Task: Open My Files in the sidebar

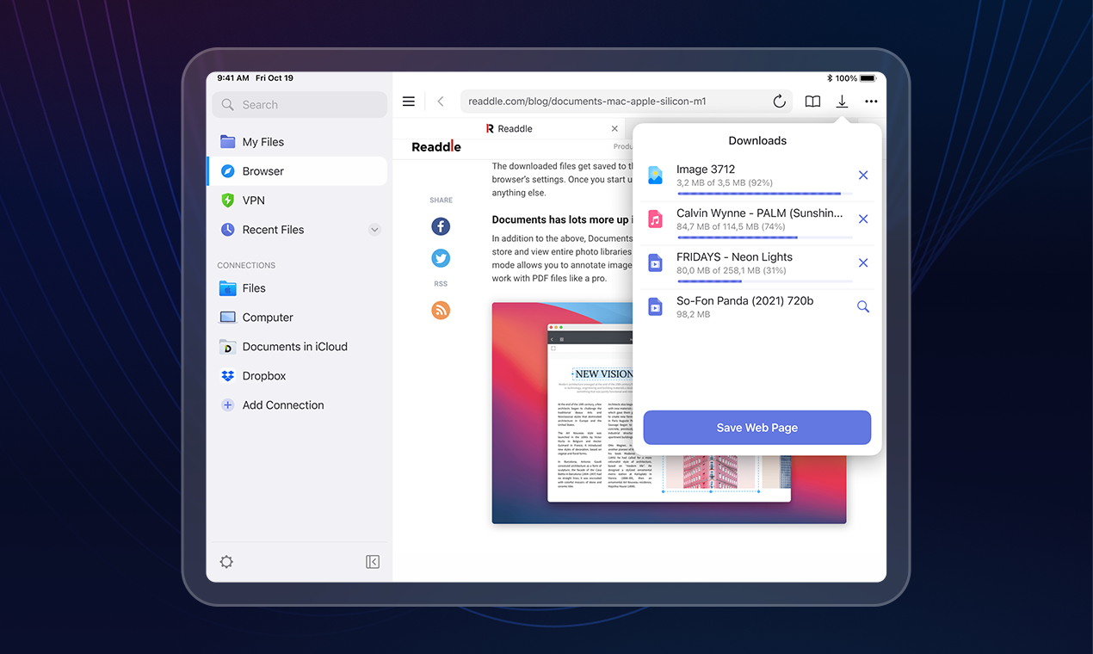Action: [297, 142]
